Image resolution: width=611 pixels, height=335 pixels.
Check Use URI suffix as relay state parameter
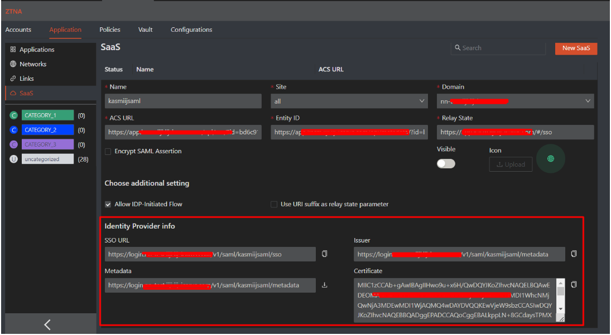[x=274, y=204]
